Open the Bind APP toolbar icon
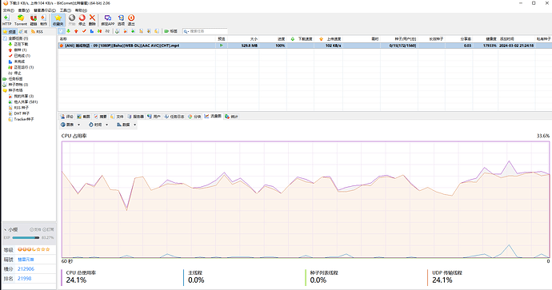This screenshot has width=552, height=290. (108, 20)
